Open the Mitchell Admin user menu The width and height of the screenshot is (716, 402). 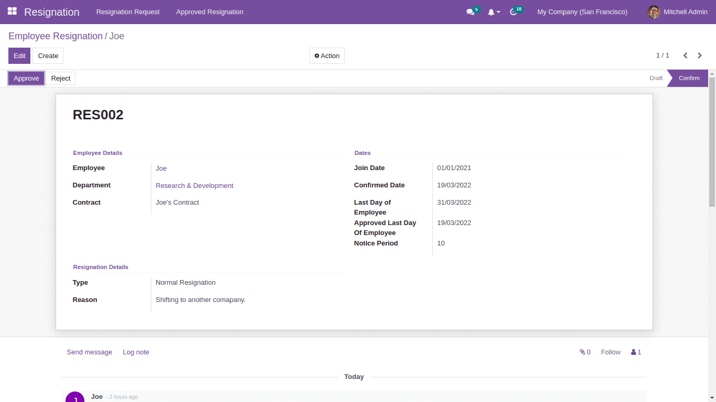pos(685,12)
